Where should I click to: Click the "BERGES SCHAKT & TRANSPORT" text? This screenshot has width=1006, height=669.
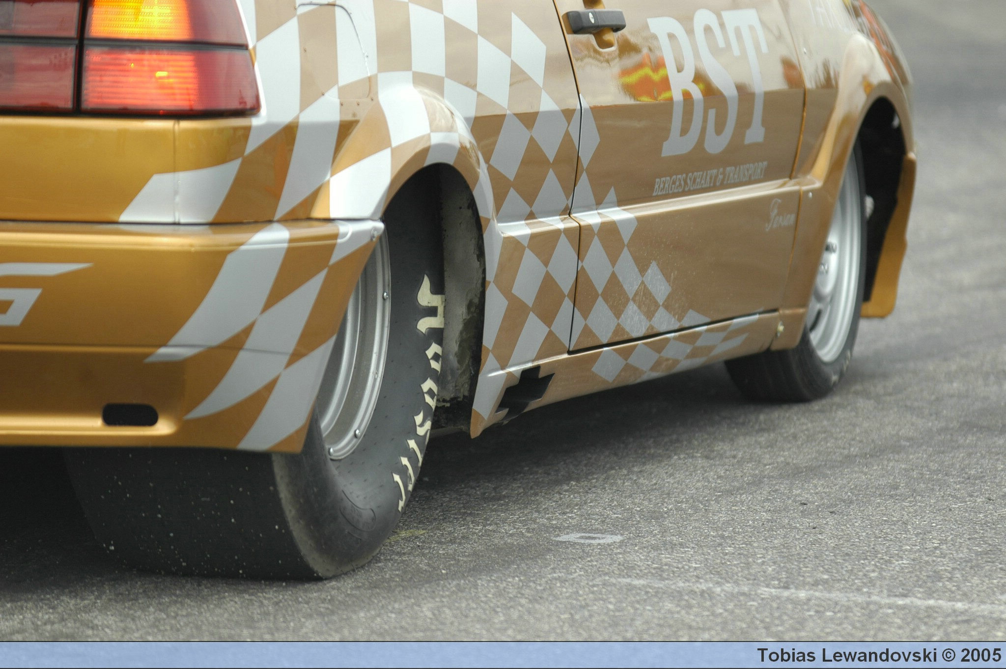click(709, 179)
